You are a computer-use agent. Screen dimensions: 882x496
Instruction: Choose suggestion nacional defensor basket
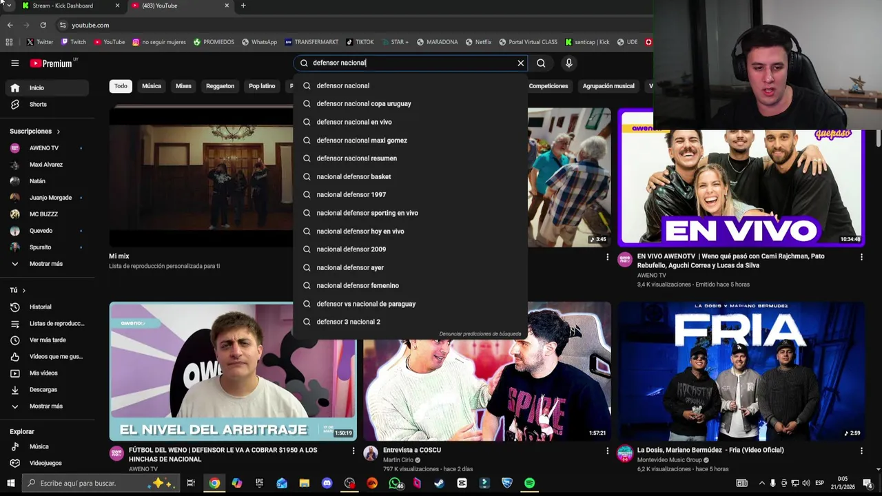click(411, 176)
